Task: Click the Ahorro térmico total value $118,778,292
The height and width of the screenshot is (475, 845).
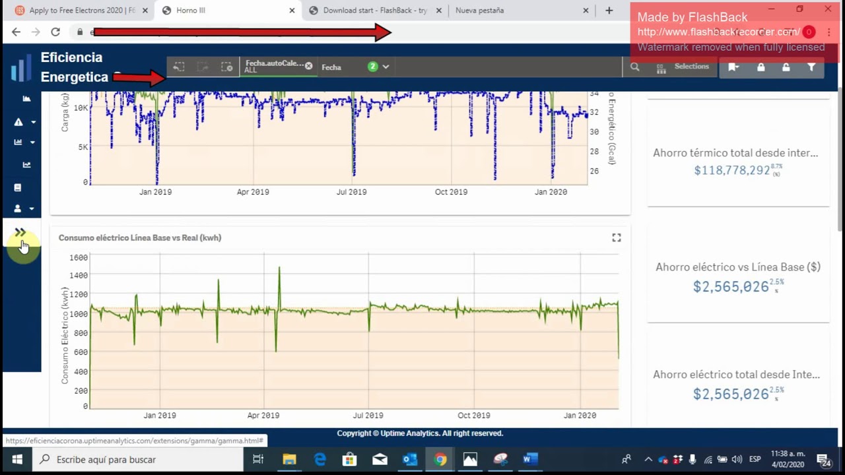Action: 732,170
